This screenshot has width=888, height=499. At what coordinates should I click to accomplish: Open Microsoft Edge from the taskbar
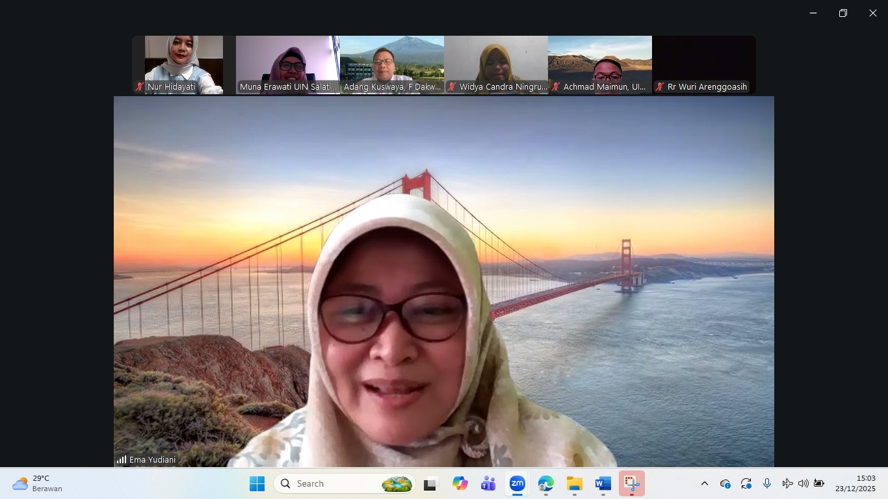click(546, 483)
